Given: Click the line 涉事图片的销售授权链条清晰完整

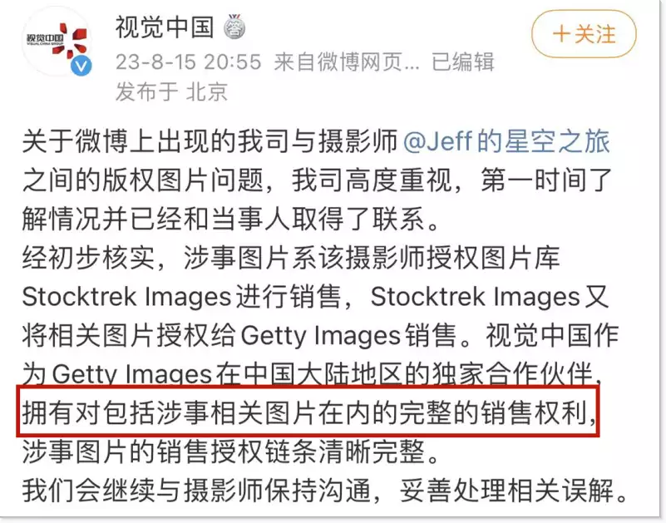Looking at the screenshot, I should pyautogui.click(x=230, y=451).
